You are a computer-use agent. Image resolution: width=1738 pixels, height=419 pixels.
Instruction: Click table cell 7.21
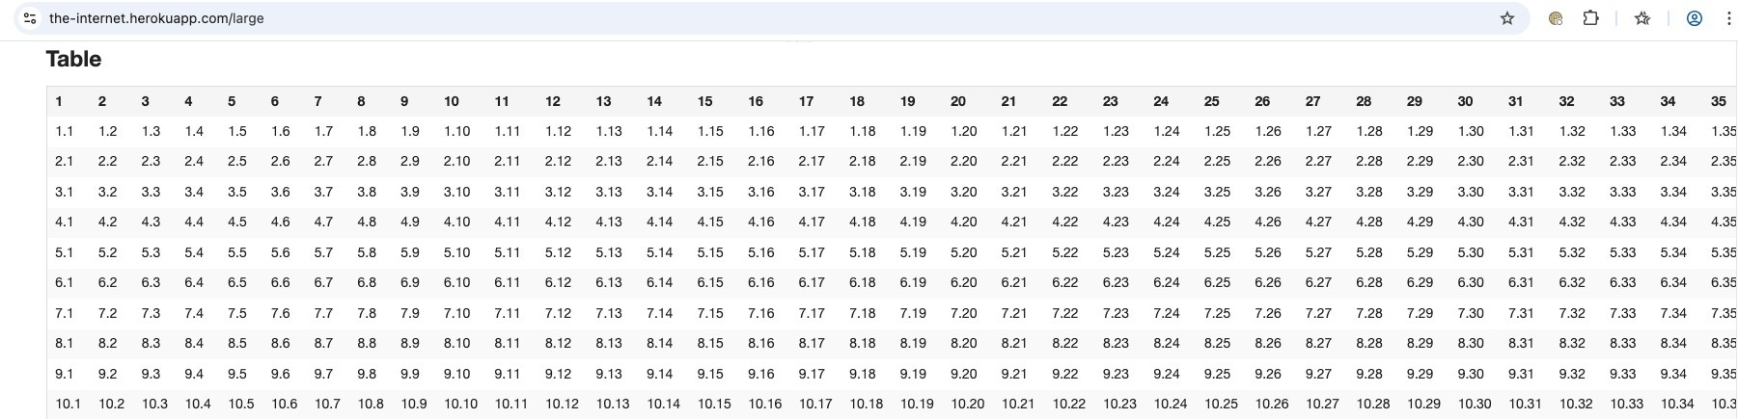tap(1014, 313)
